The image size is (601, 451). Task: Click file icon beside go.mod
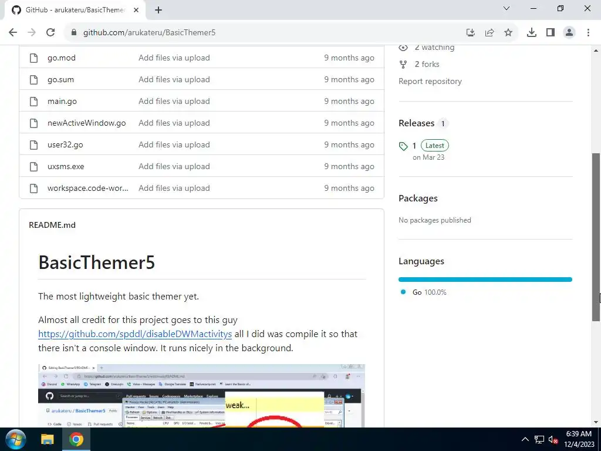[x=33, y=58]
